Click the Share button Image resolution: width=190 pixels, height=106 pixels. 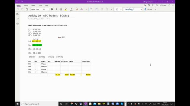(x=163, y=5)
